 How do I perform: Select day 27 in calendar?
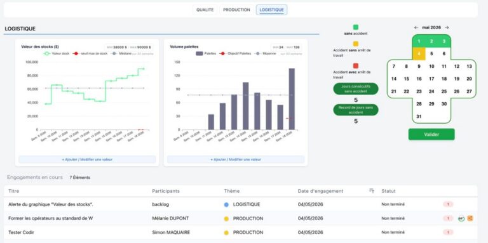(470, 91)
